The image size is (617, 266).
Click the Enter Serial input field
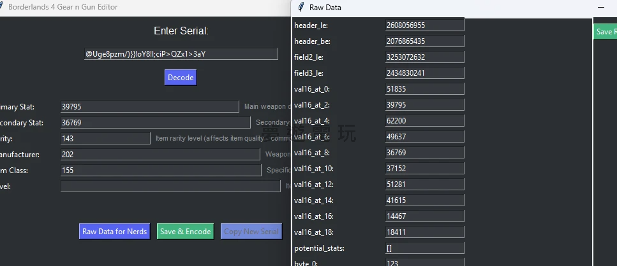point(181,53)
